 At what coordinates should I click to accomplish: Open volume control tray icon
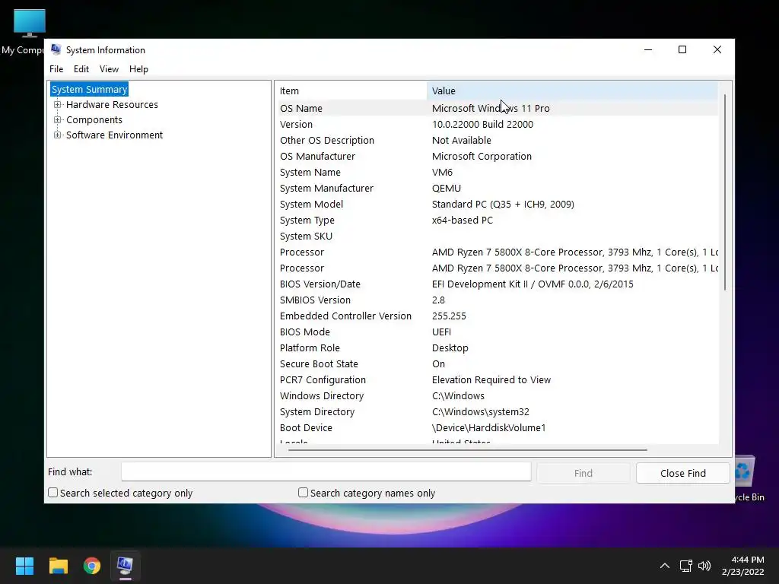pos(704,566)
